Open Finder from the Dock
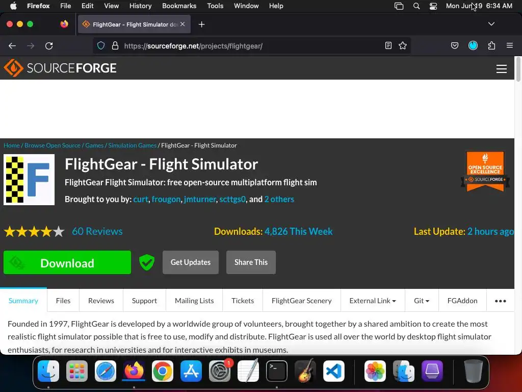Screen dimensions: 522x392 click(x=48, y=371)
